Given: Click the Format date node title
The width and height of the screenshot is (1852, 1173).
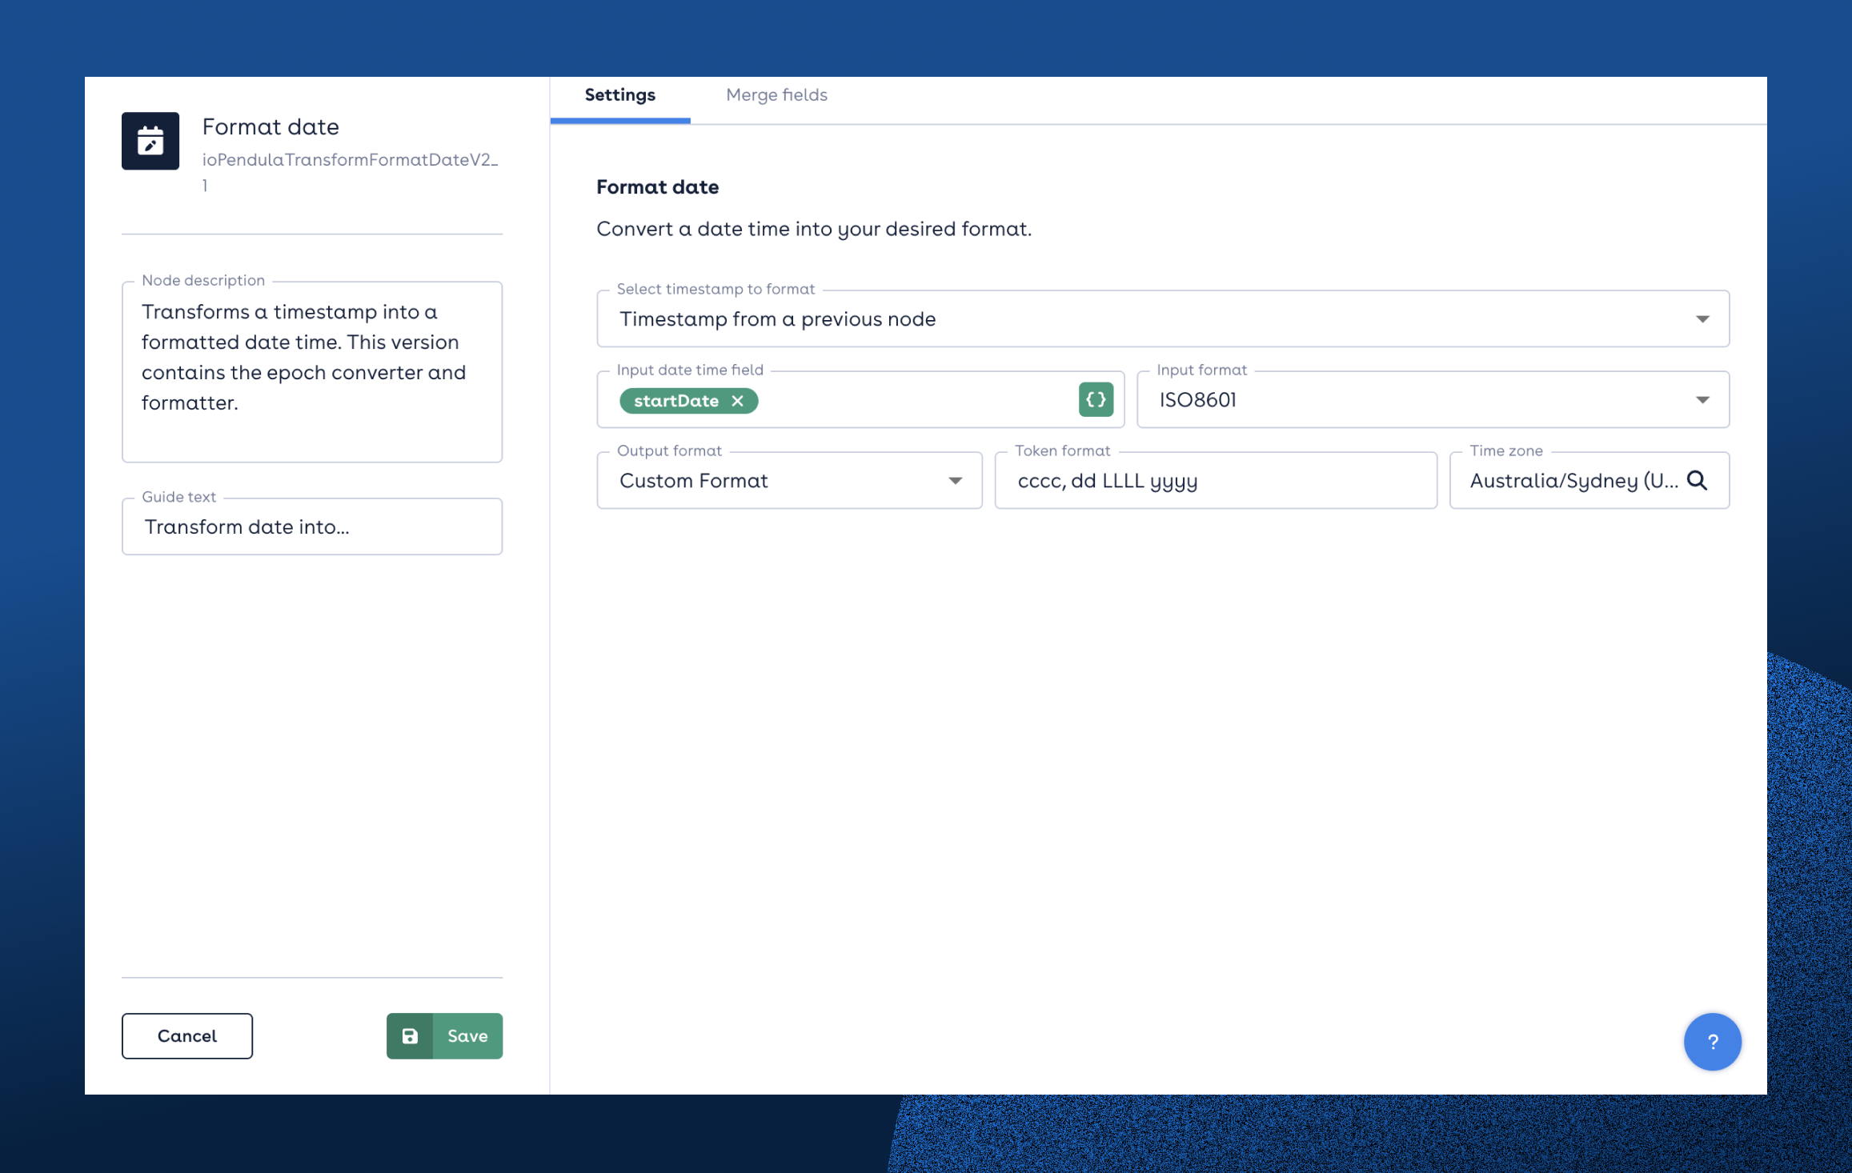Looking at the screenshot, I should [x=271, y=126].
